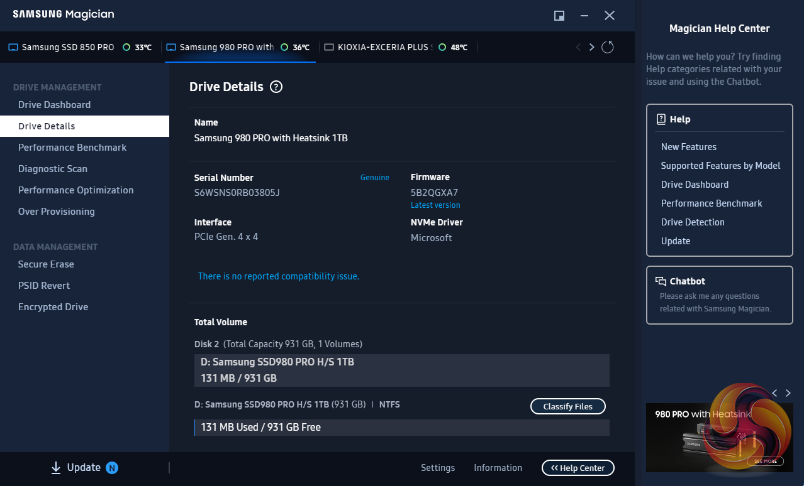
Task: Switch to Samsung 980 PRO with Heatsink tab
Action: pos(240,47)
